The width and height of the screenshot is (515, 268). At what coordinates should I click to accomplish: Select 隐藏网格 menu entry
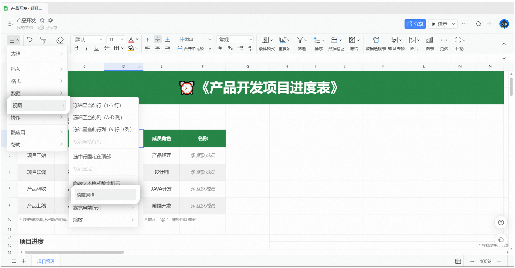point(105,195)
